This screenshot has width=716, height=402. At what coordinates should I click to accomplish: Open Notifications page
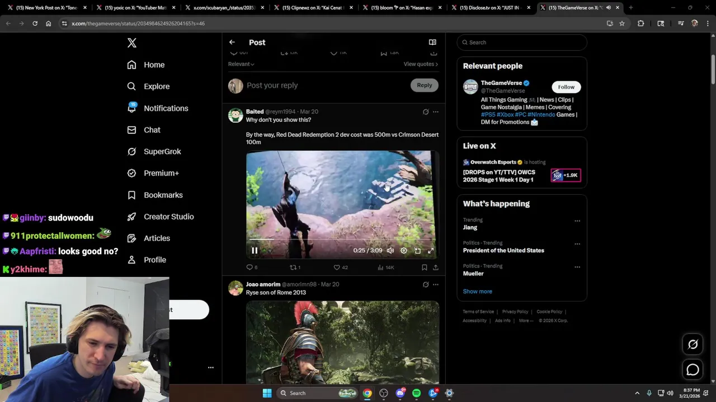(158, 108)
